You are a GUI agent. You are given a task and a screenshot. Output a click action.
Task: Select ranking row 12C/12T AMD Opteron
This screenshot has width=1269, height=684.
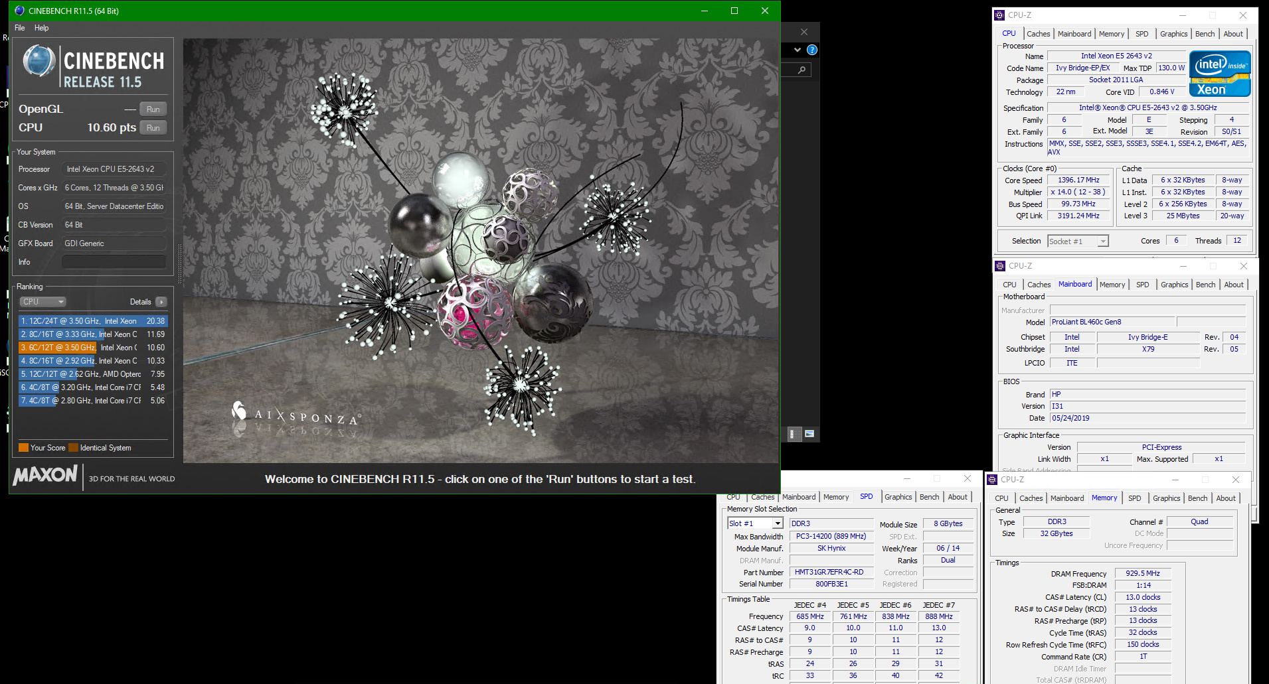(93, 374)
